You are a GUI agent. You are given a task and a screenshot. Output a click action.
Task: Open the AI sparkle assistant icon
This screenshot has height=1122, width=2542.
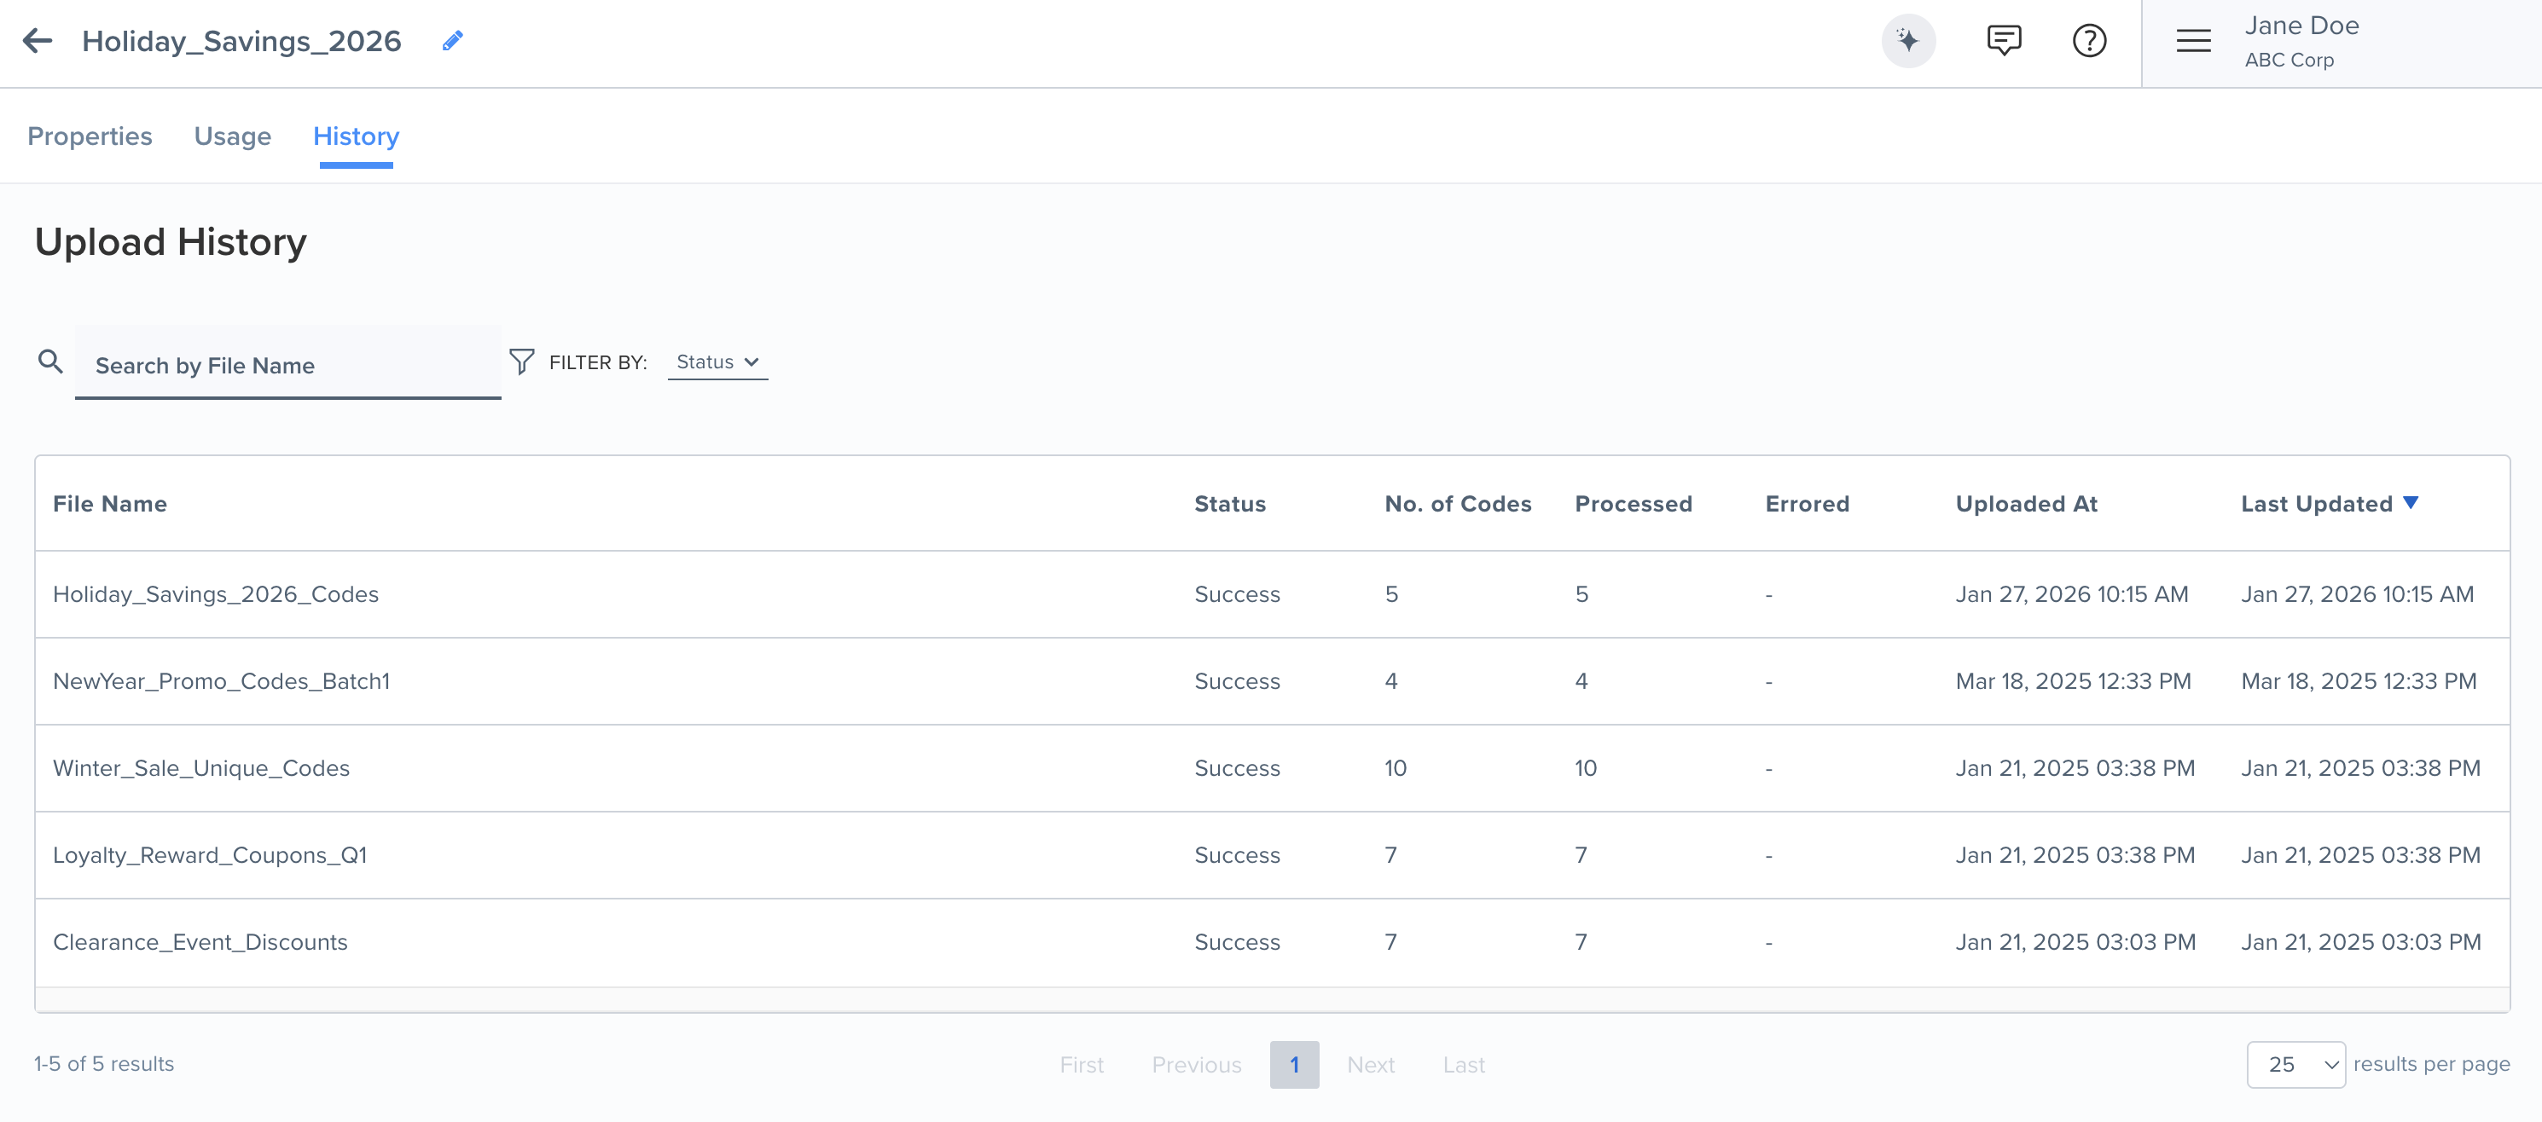[1907, 40]
